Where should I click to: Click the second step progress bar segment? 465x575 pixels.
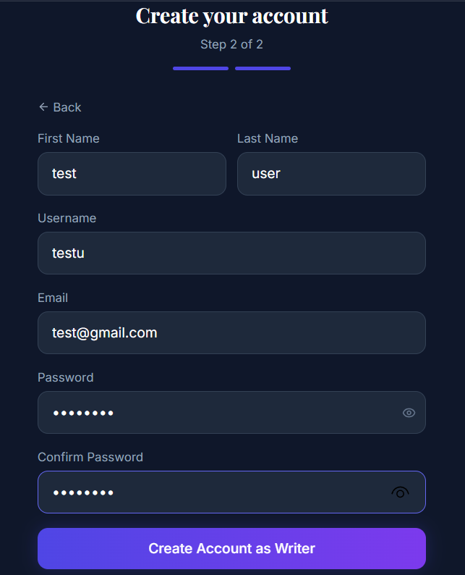point(263,69)
